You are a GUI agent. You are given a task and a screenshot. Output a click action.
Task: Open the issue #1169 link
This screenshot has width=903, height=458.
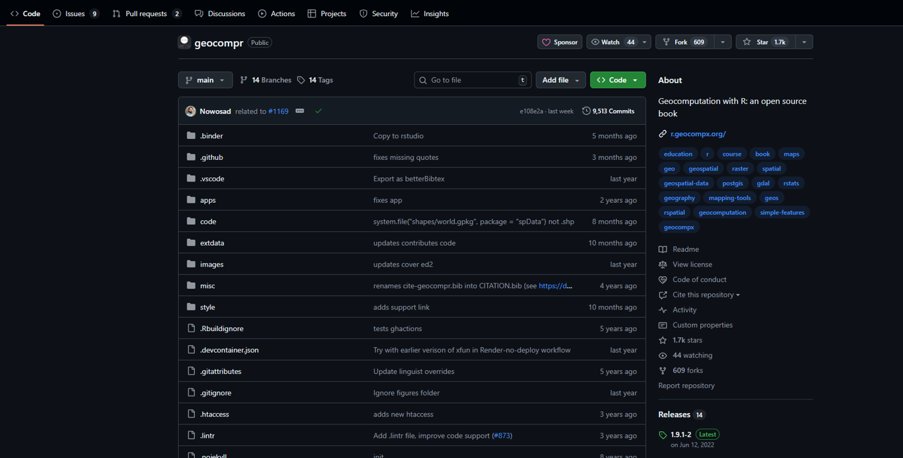tap(278, 111)
